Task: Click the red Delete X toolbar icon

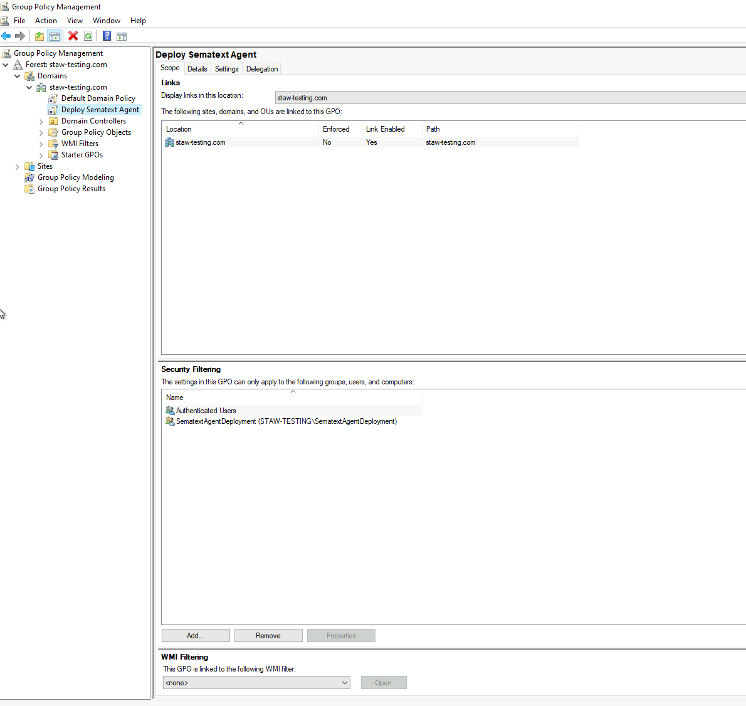Action: click(73, 36)
